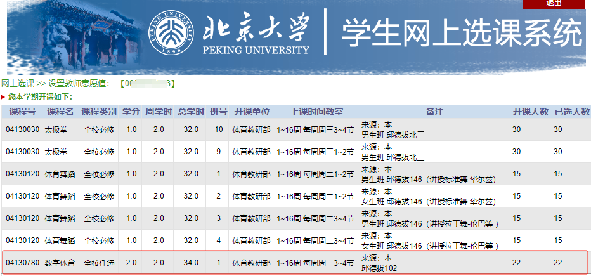Image resolution: width=591 pixels, height=276 pixels.
Task: Click the red triangle bullet before 您本学期开课如下
Action: [3, 97]
